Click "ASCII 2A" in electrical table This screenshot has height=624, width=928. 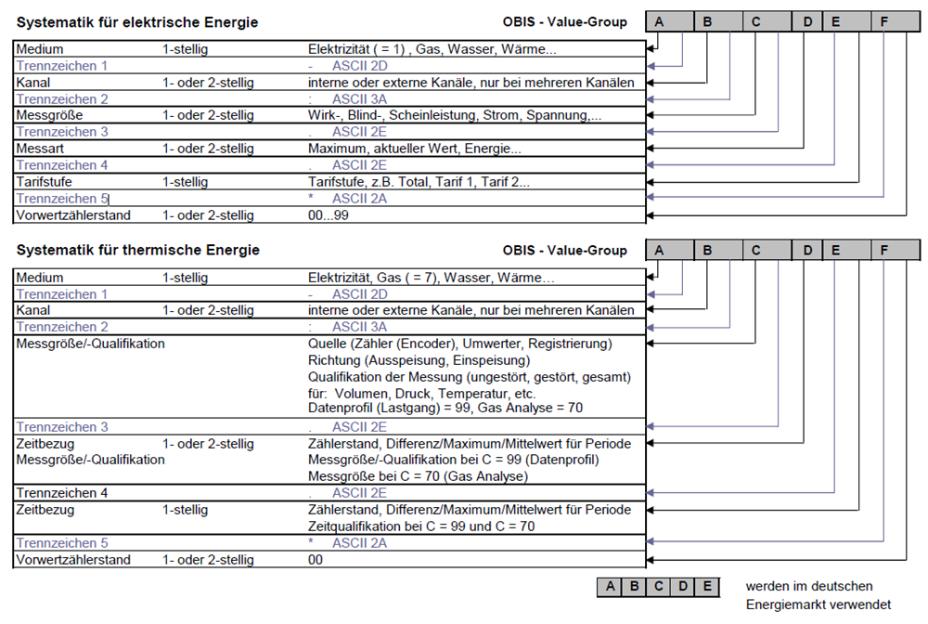[360, 199]
